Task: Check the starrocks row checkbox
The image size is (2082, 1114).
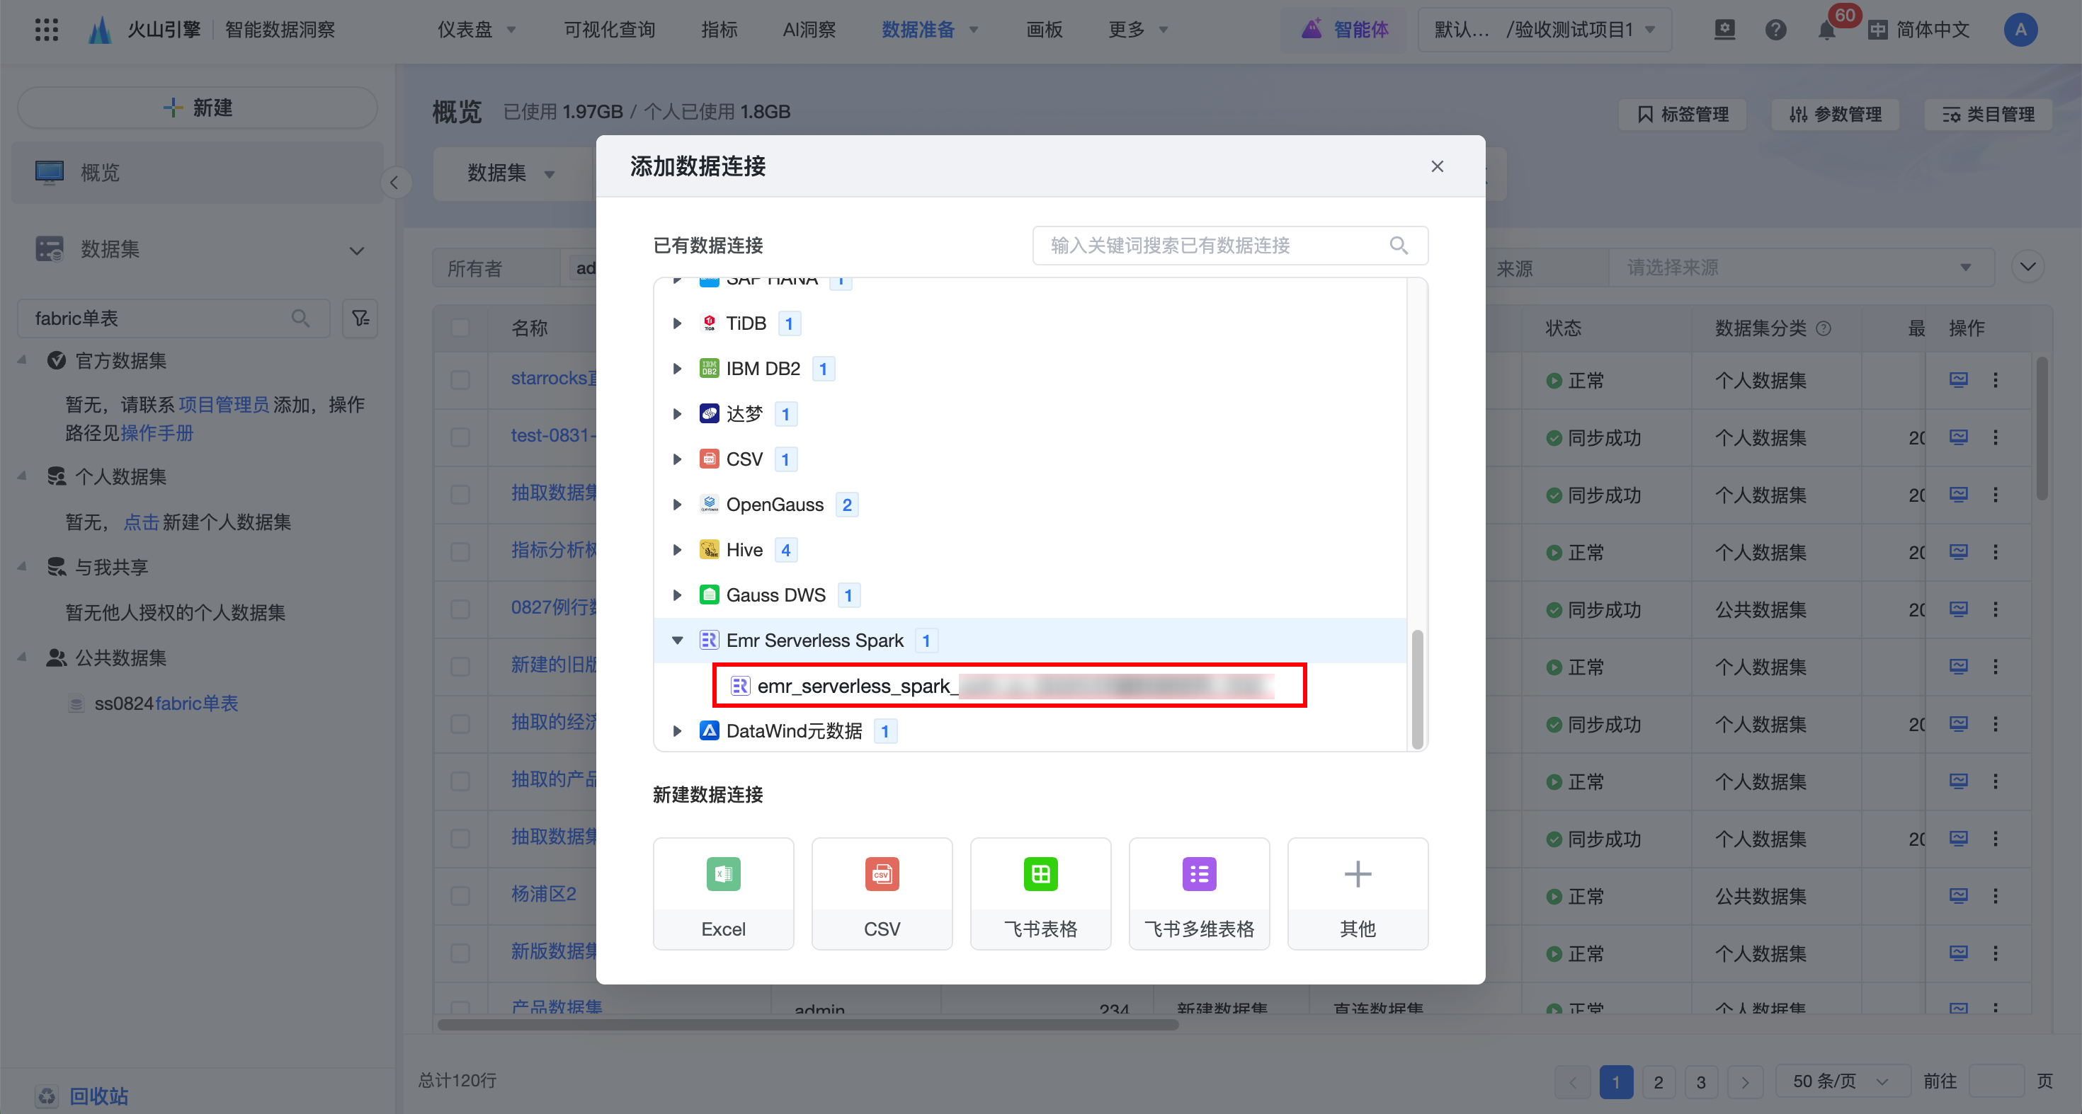Action: pos(461,379)
